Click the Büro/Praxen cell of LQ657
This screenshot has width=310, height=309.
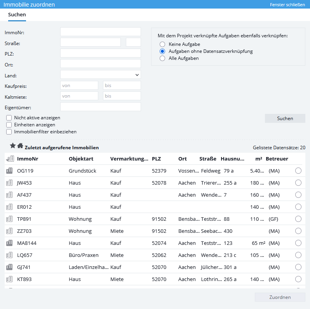click(84, 255)
